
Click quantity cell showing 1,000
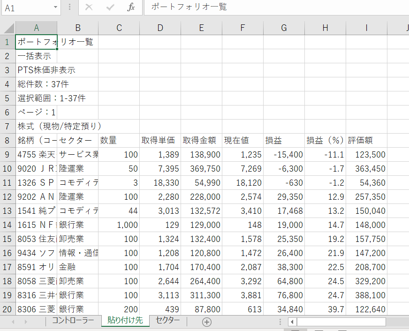[x=119, y=225]
